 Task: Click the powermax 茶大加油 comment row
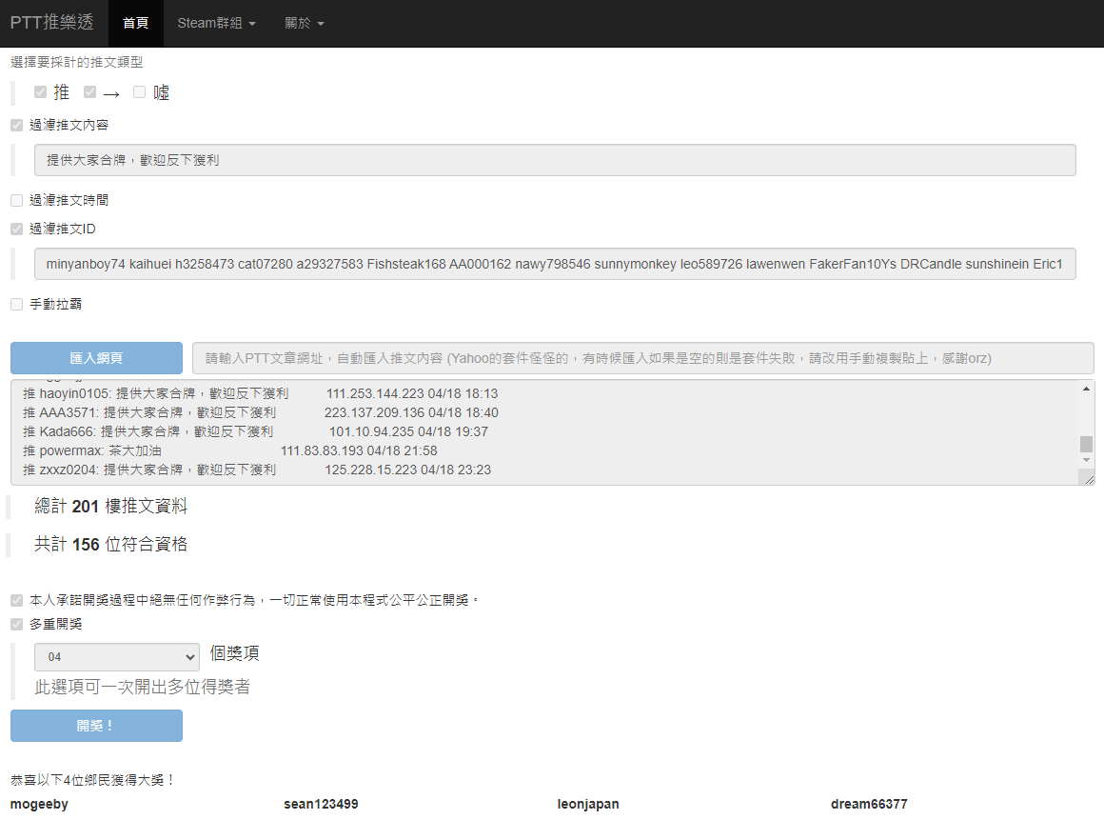229,450
